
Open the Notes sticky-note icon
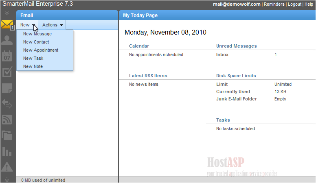(7, 88)
